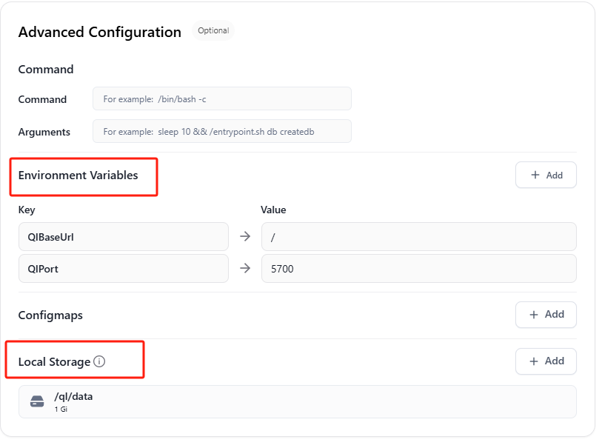This screenshot has height=448, width=602.
Task: Edit the 5700 port value field
Action: coord(418,269)
